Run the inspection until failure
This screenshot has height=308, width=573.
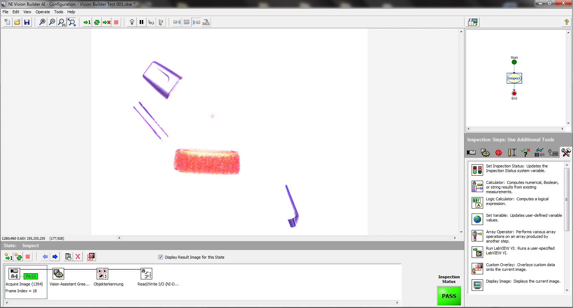click(x=106, y=22)
